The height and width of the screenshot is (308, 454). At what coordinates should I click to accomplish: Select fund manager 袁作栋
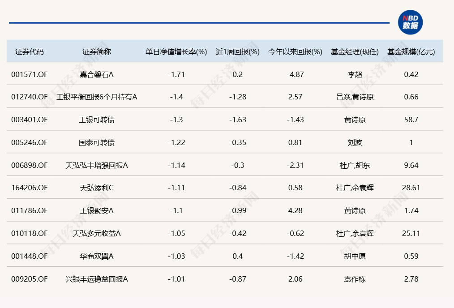coord(355,279)
